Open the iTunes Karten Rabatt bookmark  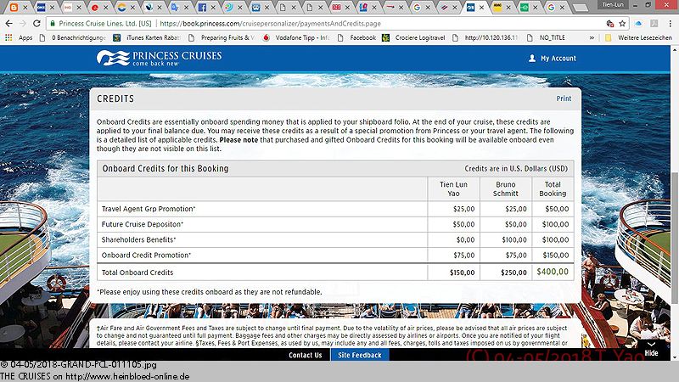146,37
